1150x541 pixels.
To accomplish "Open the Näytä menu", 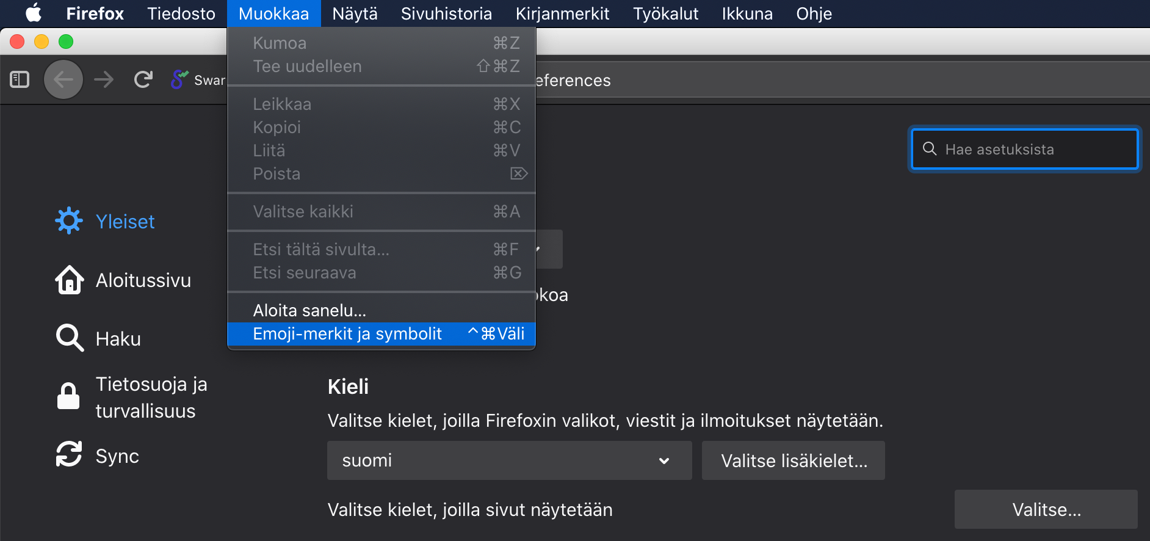I will pyautogui.click(x=355, y=13).
